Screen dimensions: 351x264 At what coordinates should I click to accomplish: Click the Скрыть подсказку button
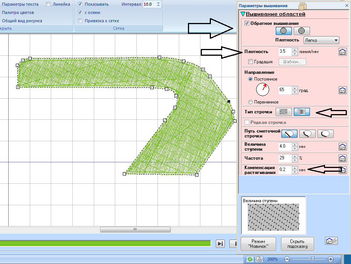coord(297,244)
